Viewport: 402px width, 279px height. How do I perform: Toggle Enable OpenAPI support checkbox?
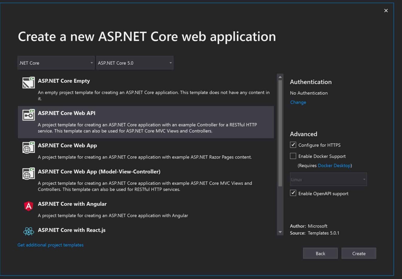293,193
